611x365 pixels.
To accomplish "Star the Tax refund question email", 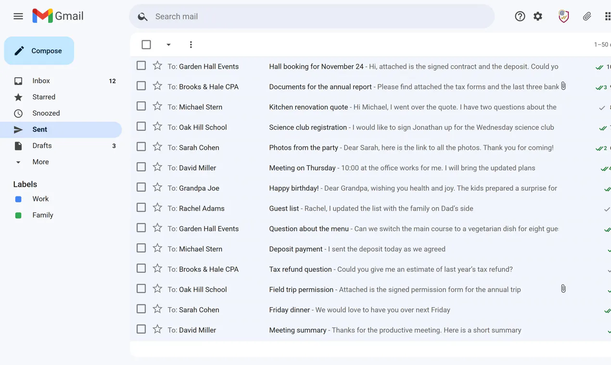I will [x=157, y=268].
